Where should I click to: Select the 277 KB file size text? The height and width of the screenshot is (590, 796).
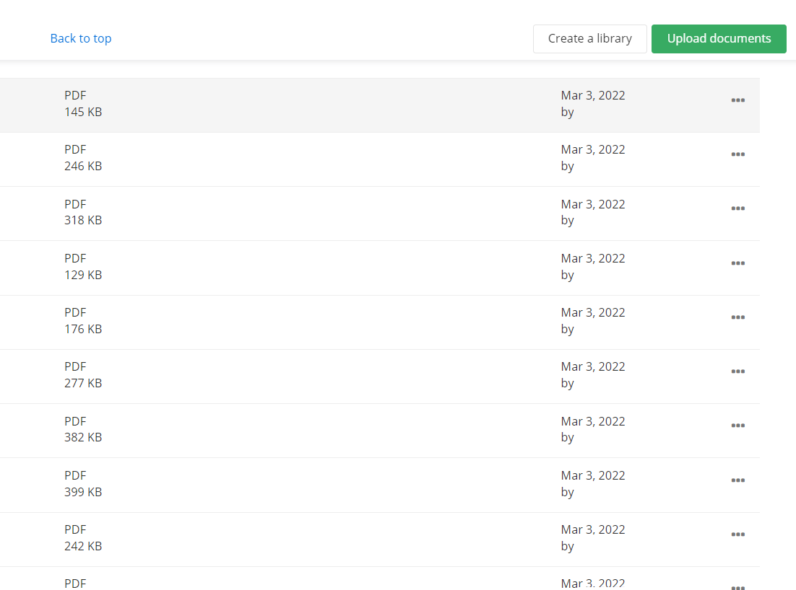pyautogui.click(x=83, y=383)
